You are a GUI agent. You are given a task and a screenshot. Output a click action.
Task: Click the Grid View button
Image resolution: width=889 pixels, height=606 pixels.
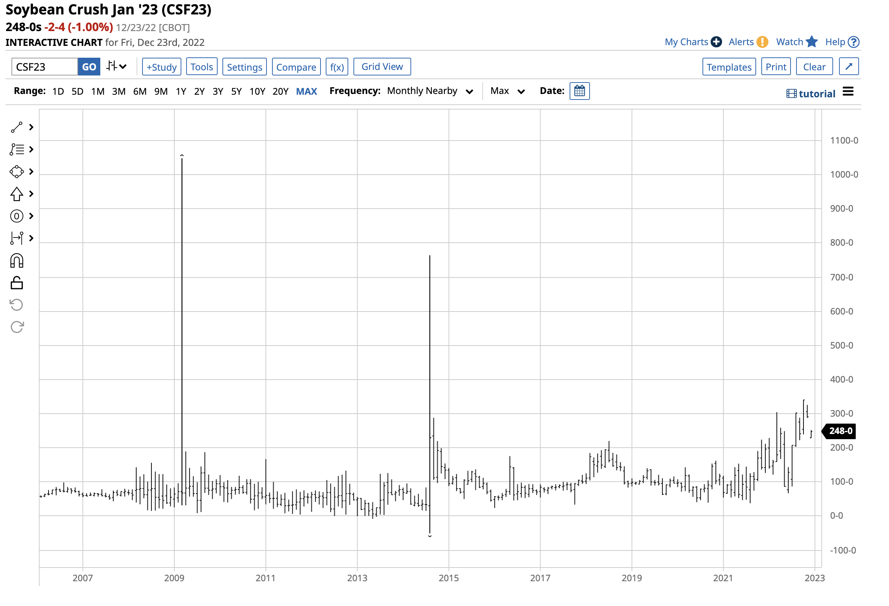[382, 67]
